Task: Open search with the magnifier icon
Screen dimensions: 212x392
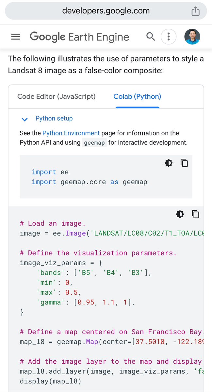Action: pyautogui.click(x=151, y=37)
